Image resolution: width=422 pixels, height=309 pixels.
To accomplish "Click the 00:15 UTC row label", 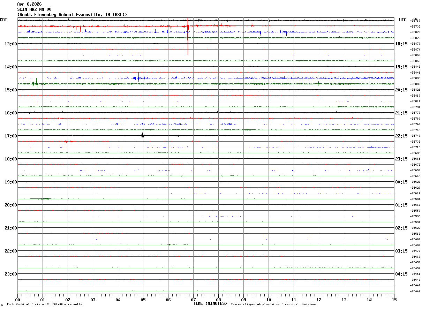I will pos(401,182).
